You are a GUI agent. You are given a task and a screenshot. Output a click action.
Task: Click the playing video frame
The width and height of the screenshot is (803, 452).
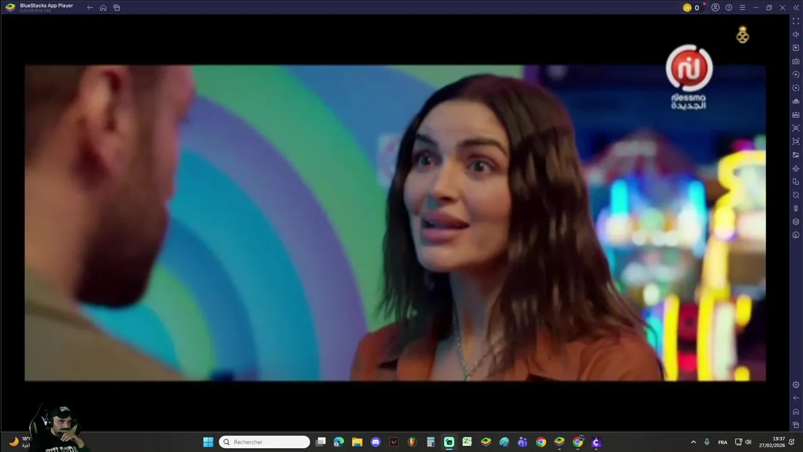coord(395,223)
